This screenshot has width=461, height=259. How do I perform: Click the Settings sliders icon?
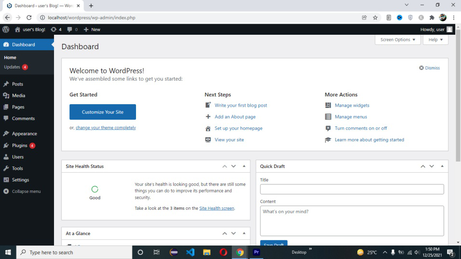pos(6,180)
